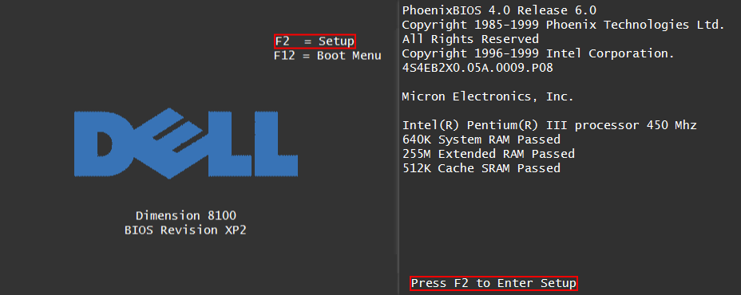741x295 pixels.
Task: Click '255M Extended RAM Passed' line
Action: pyautogui.click(x=488, y=154)
